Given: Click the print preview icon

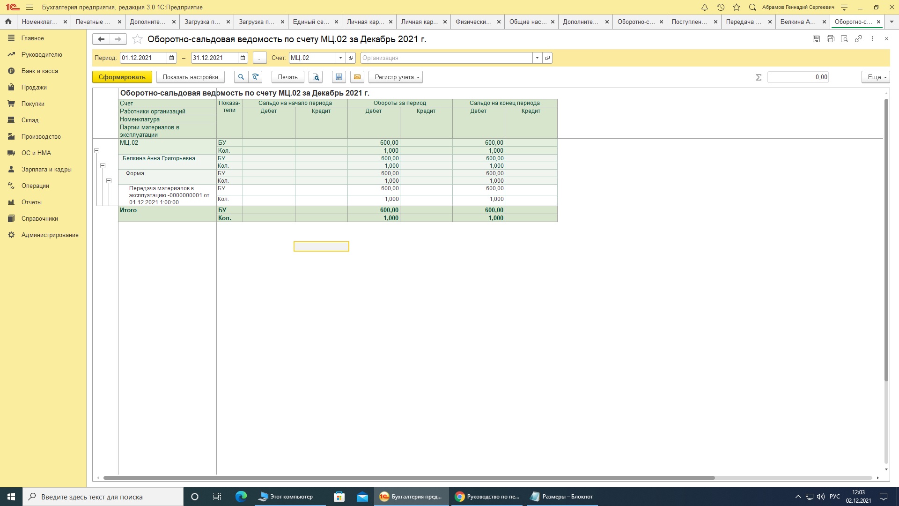Looking at the screenshot, I should 316,77.
